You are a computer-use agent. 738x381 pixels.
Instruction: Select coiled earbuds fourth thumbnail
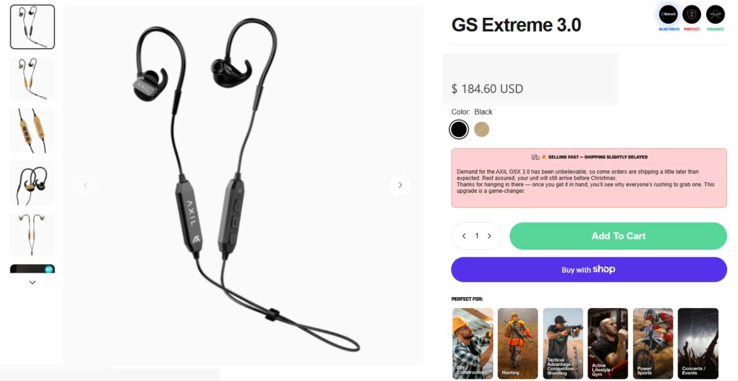tap(32, 183)
